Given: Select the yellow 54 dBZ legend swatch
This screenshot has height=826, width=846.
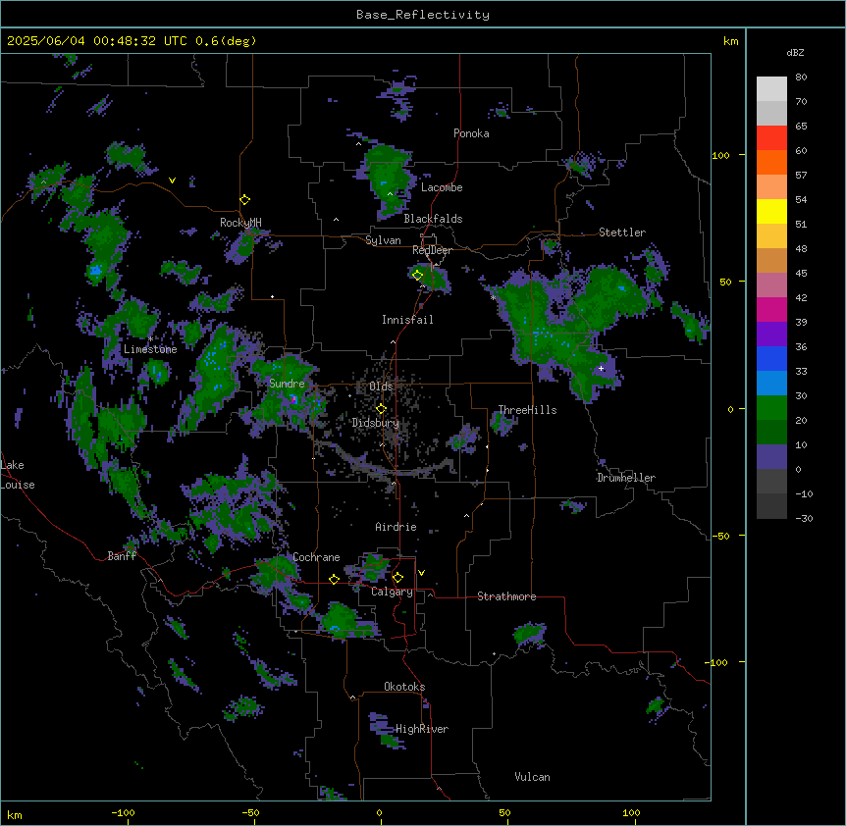Looking at the screenshot, I should (771, 211).
